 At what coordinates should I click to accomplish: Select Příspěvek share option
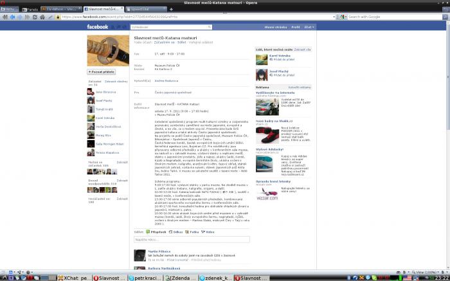pos(156,231)
